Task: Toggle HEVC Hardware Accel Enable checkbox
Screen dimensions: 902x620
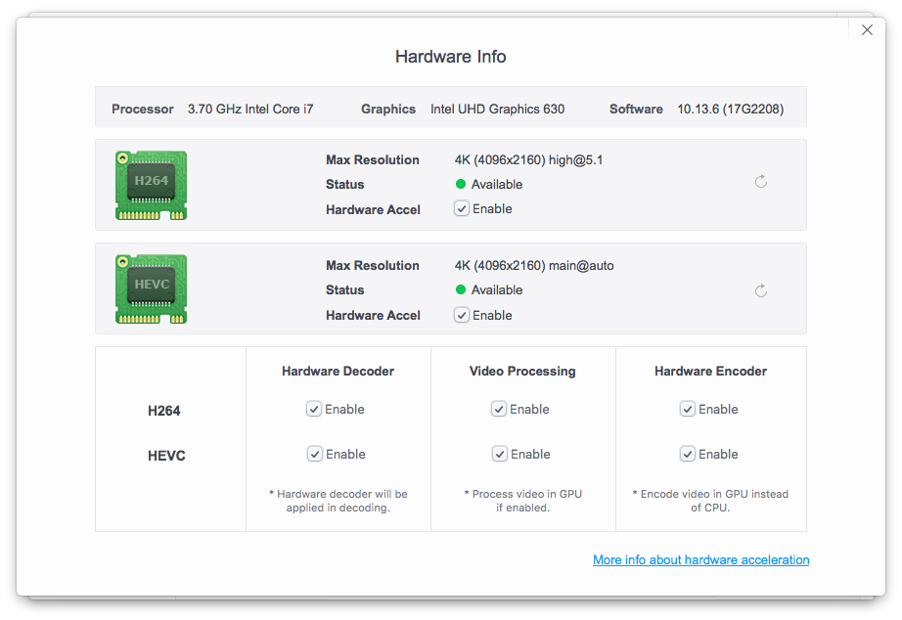Action: pos(462,315)
